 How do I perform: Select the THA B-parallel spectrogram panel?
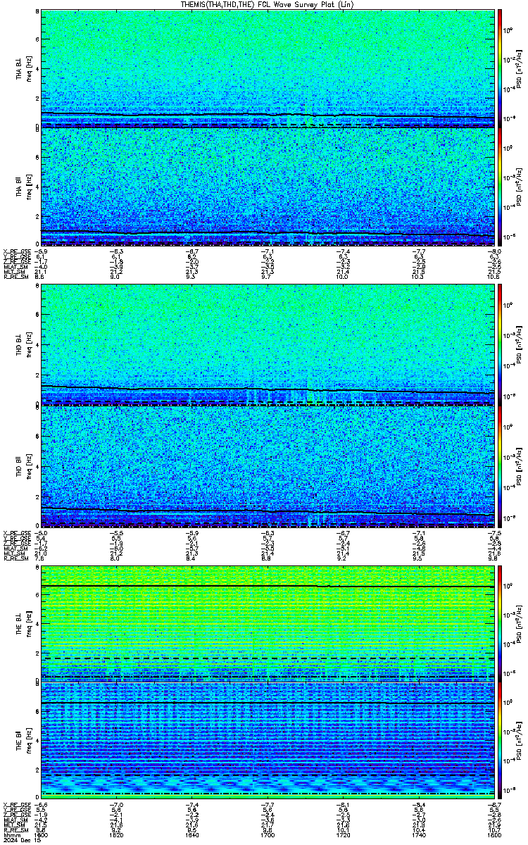click(x=268, y=187)
